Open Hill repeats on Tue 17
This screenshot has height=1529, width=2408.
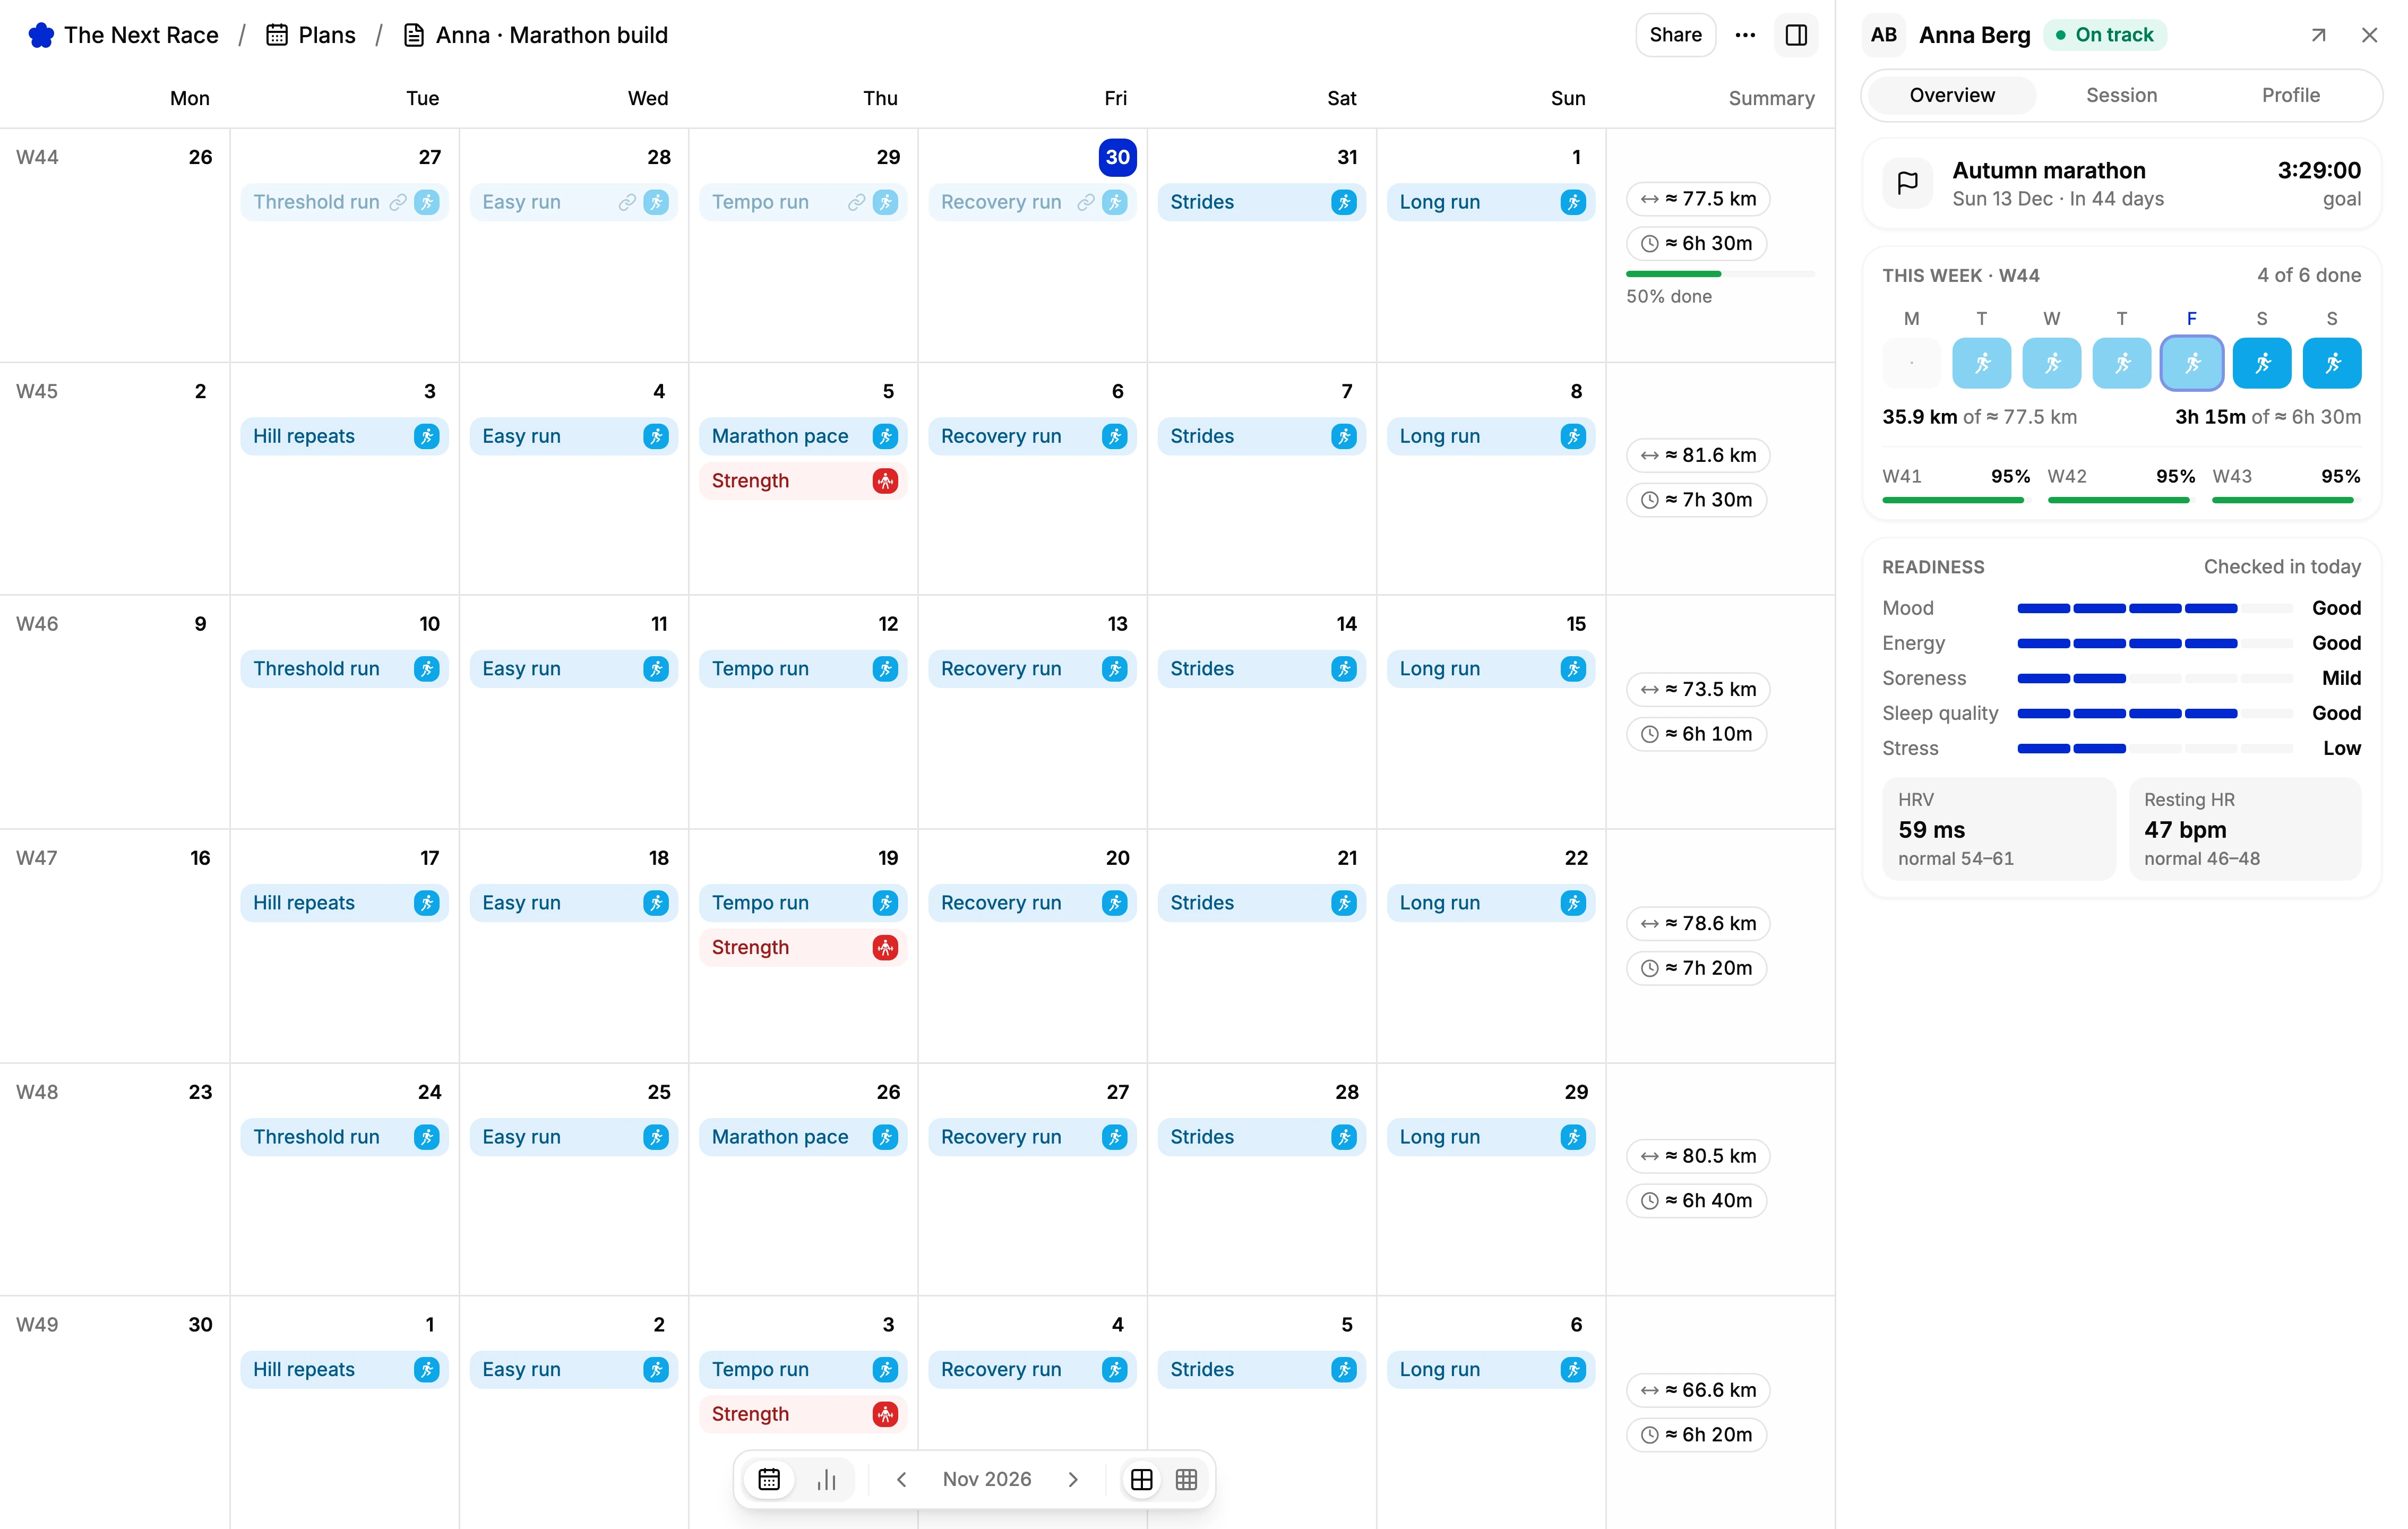(344, 903)
